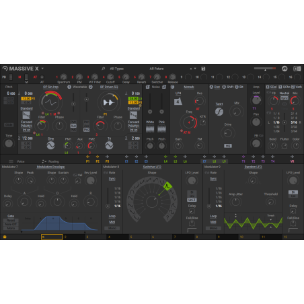Click the LP4 filter mode shape icon
This screenshot has width=304, height=304.
[178, 101]
